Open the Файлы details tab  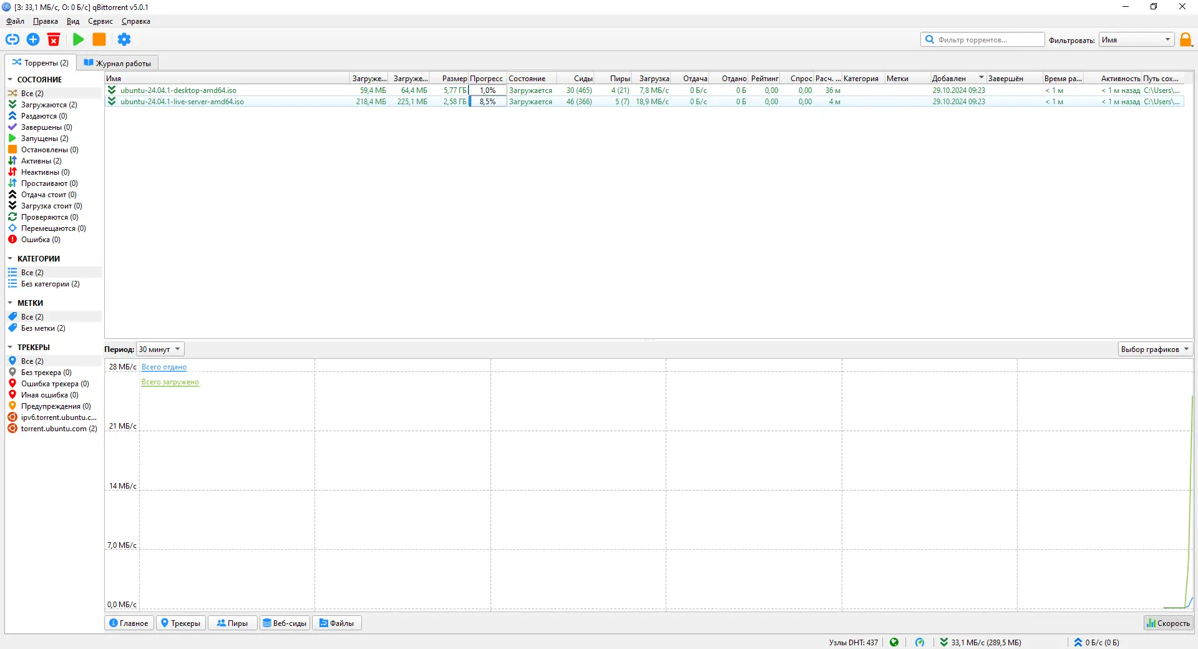(337, 623)
